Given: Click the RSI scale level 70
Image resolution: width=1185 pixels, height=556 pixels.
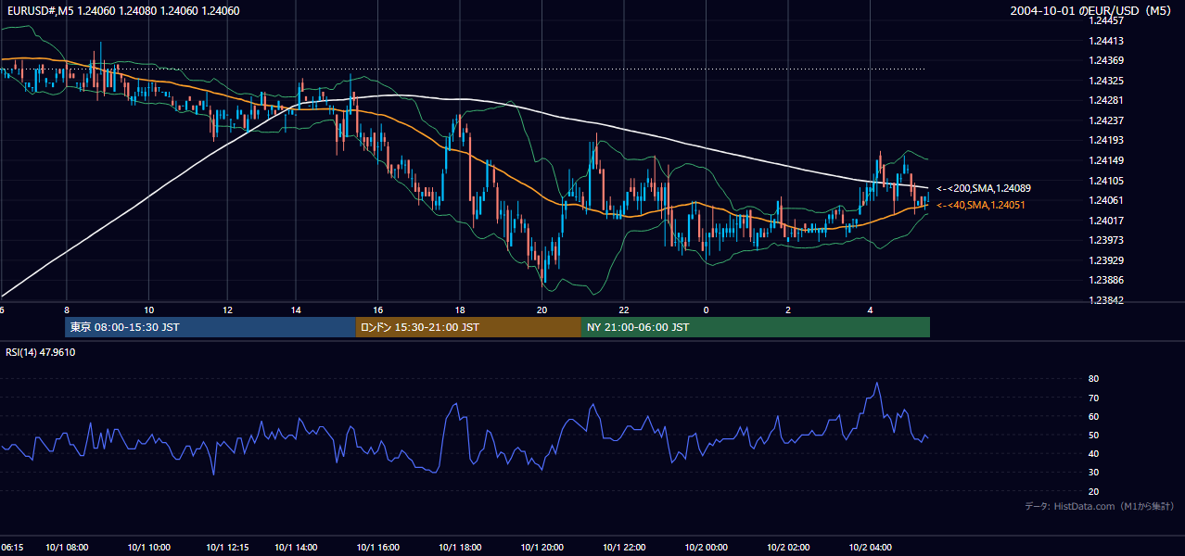Looking at the screenshot, I should click(1093, 398).
